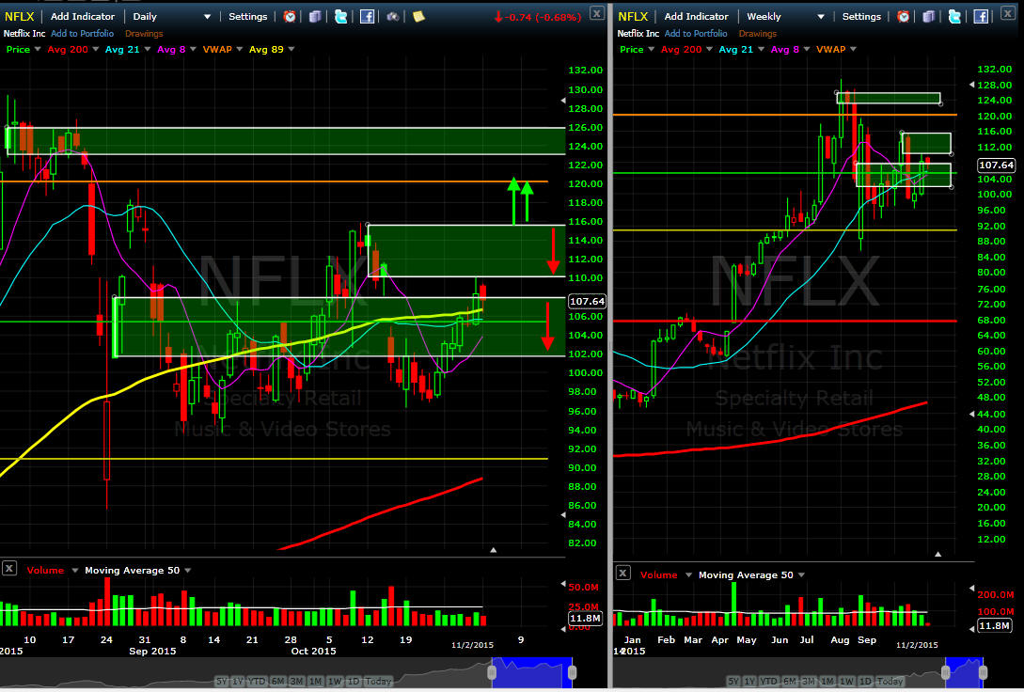Click the data stack icon on Weekly chart

[929, 17]
